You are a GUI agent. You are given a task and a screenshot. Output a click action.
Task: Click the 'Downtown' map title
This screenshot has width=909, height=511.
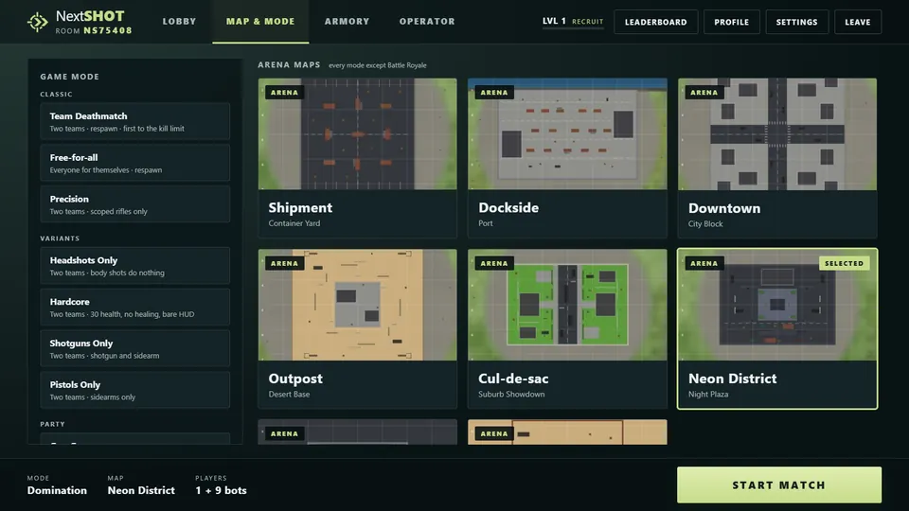click(724, 208)
